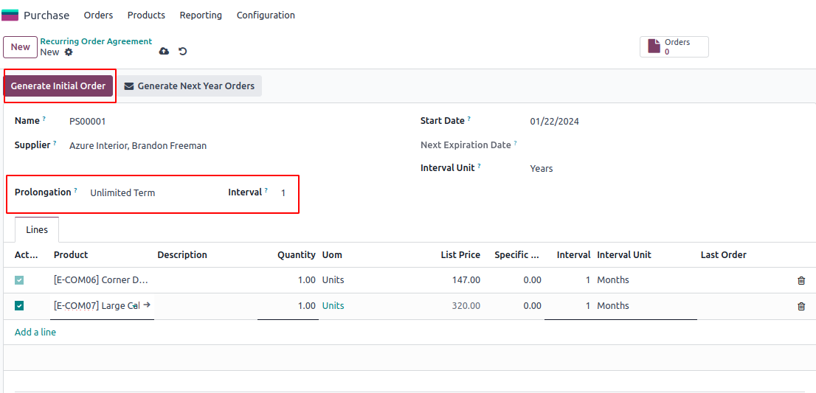This screenshot has width=816, height=393.
Task: Click Add a line link
Action: pos(35,333)
